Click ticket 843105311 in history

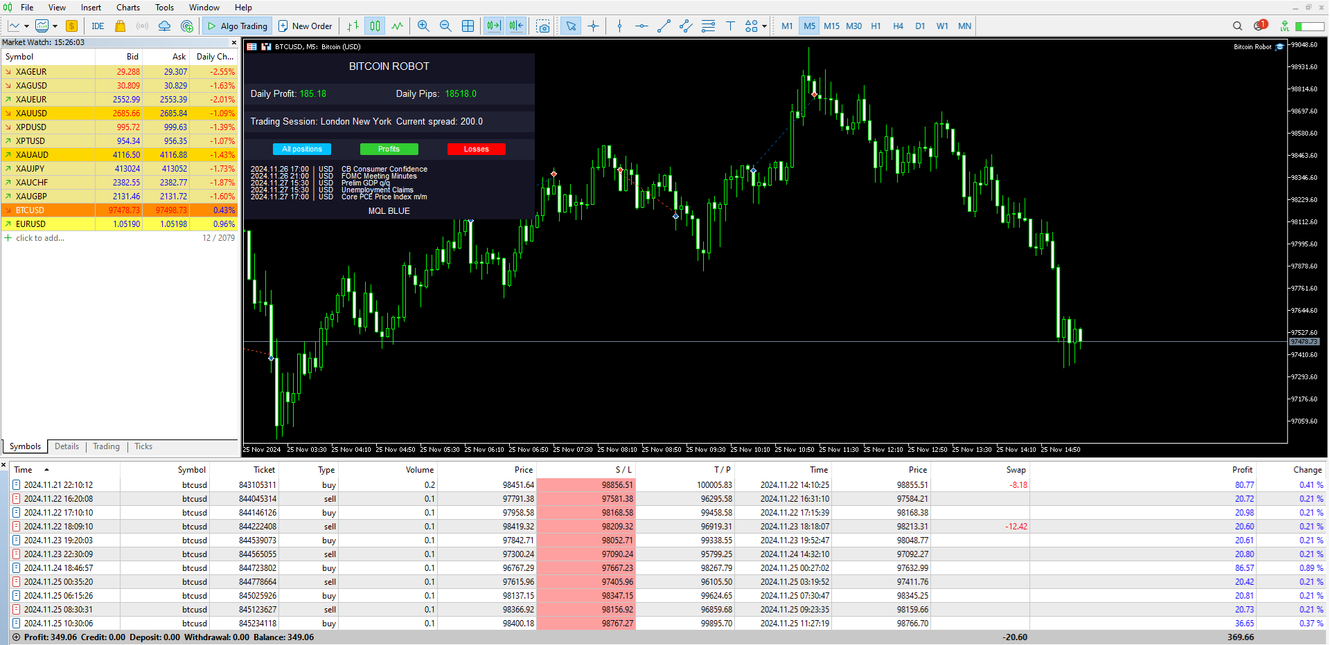(258, 485)
